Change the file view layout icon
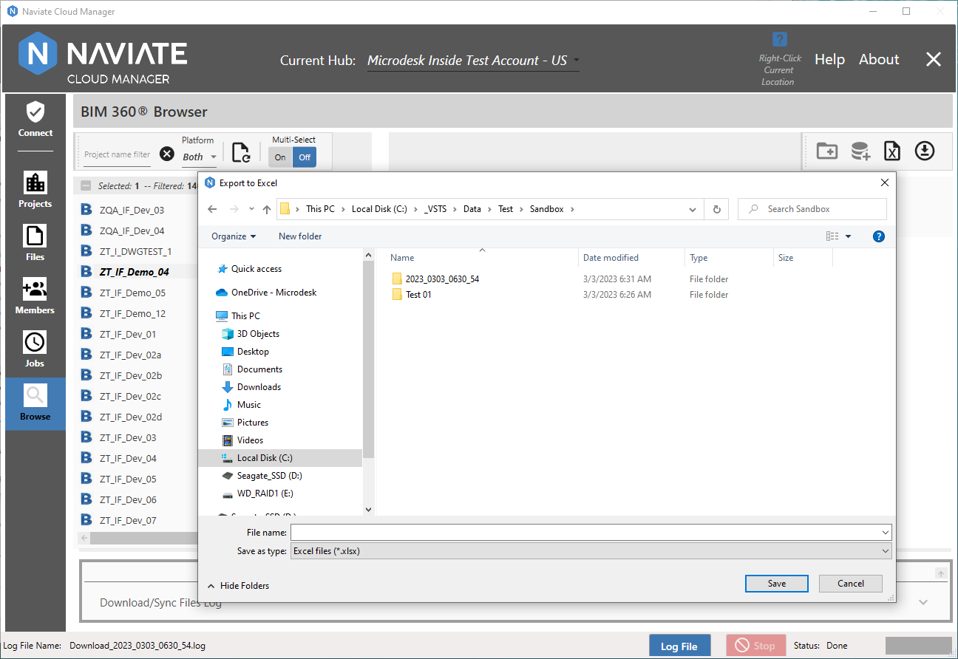Image resolution: width=958 pixels, height=659 pixels. click(832, 236)
